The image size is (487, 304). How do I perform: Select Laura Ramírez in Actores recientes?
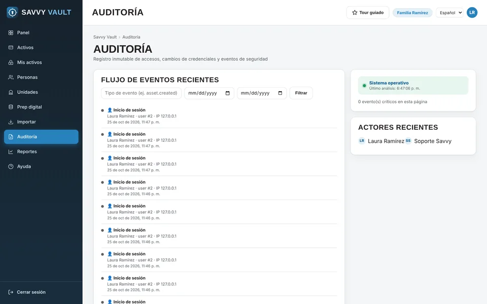[x=386, y=141]
